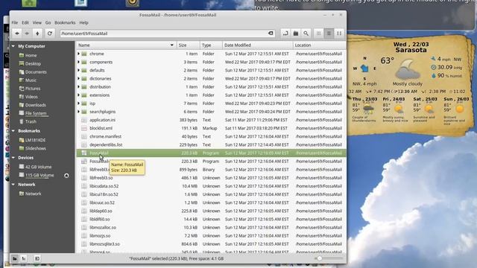This screenshot has width=477, height=268.
Task: Adjust the zoom slider in status bar
Action: coord(319,258)
